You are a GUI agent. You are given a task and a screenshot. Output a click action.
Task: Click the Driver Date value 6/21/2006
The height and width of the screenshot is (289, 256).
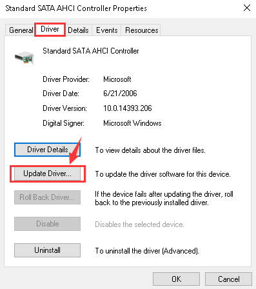pos(120,94)
